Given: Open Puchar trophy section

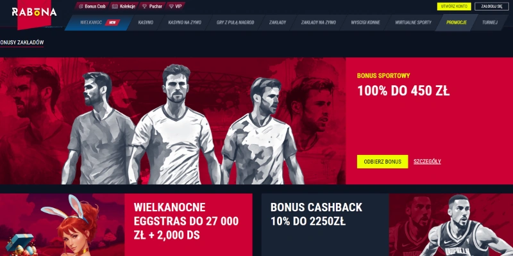Looking at the screenshot, I should (152, 6).
